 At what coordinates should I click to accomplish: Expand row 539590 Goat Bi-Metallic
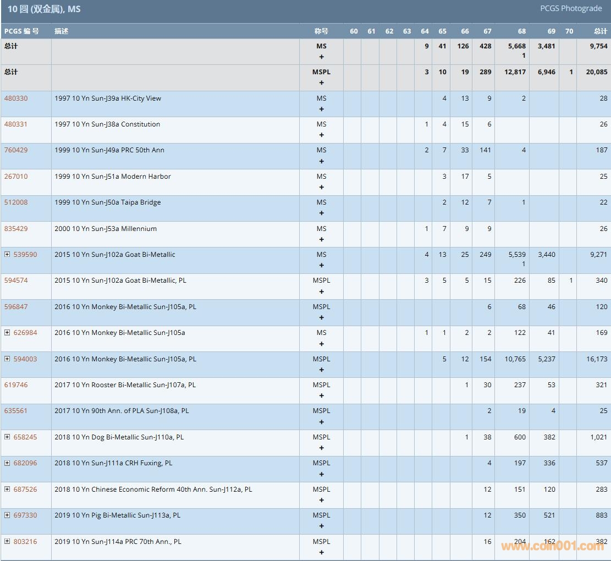[7, 255]
